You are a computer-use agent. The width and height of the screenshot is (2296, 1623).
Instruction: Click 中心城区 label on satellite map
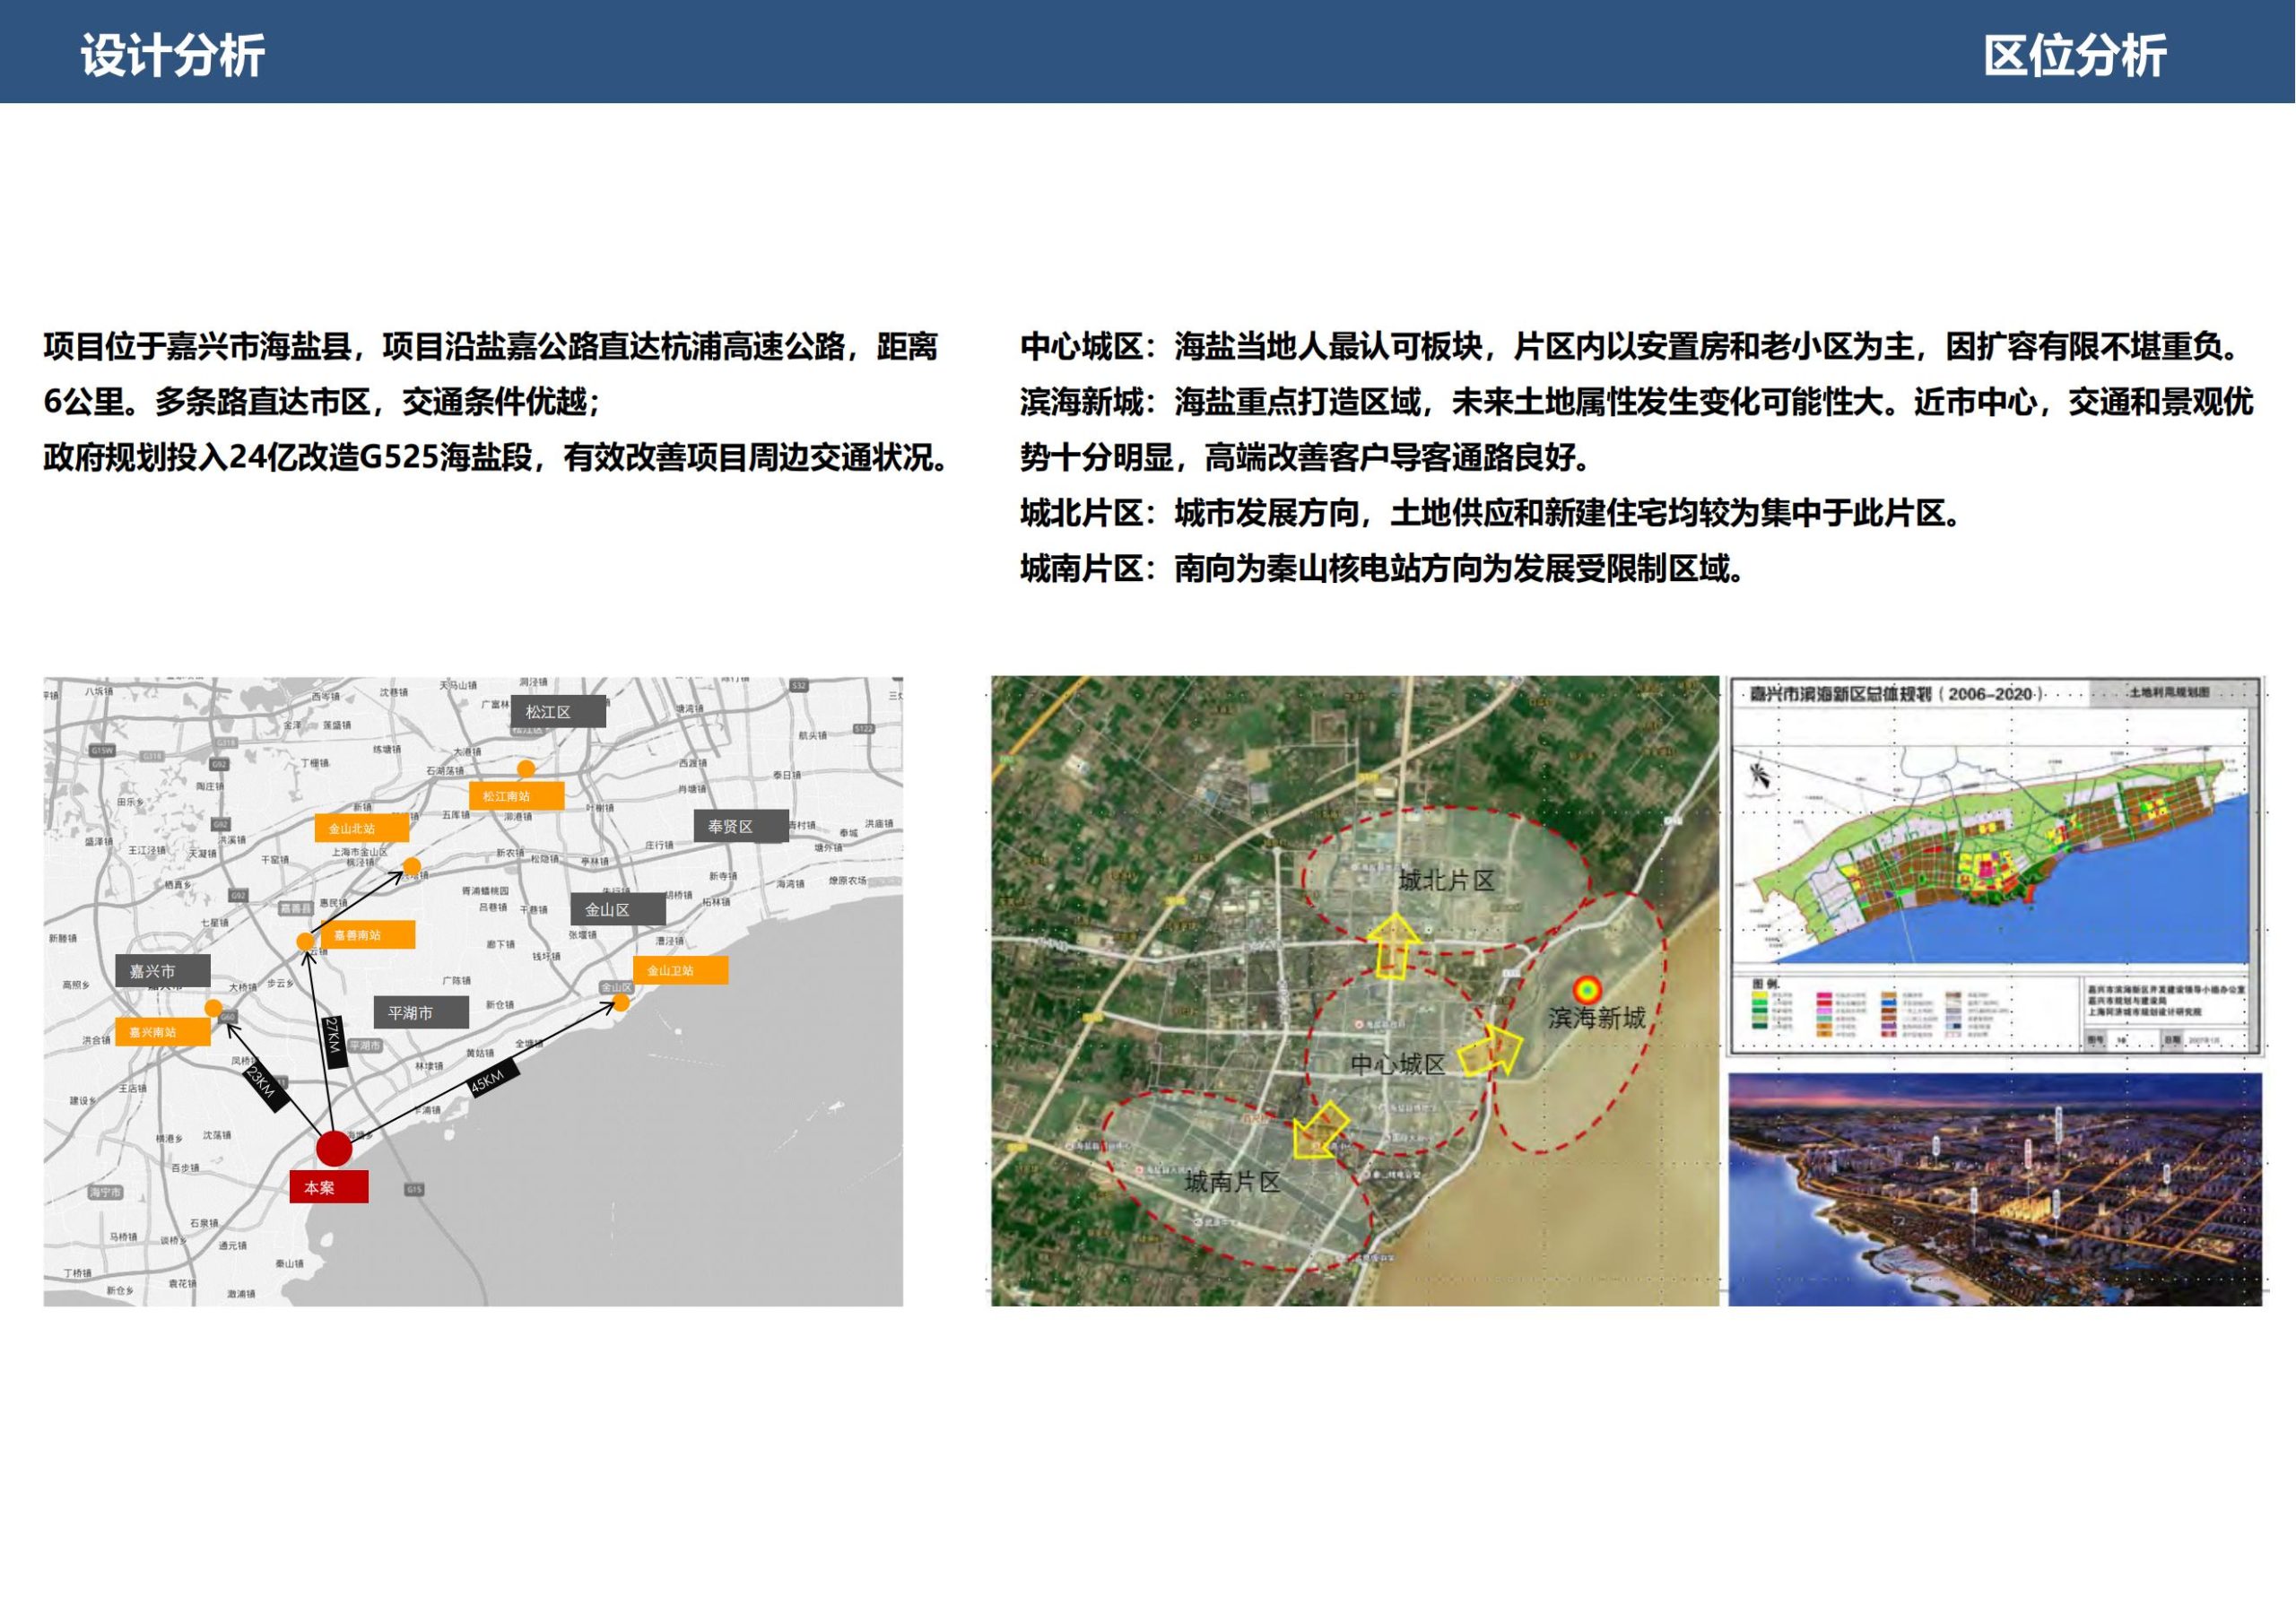(x=1398, y=1064)
